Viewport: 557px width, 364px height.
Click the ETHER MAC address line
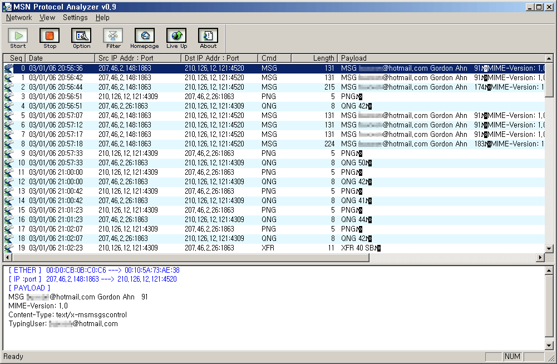(x=94, y=270)
